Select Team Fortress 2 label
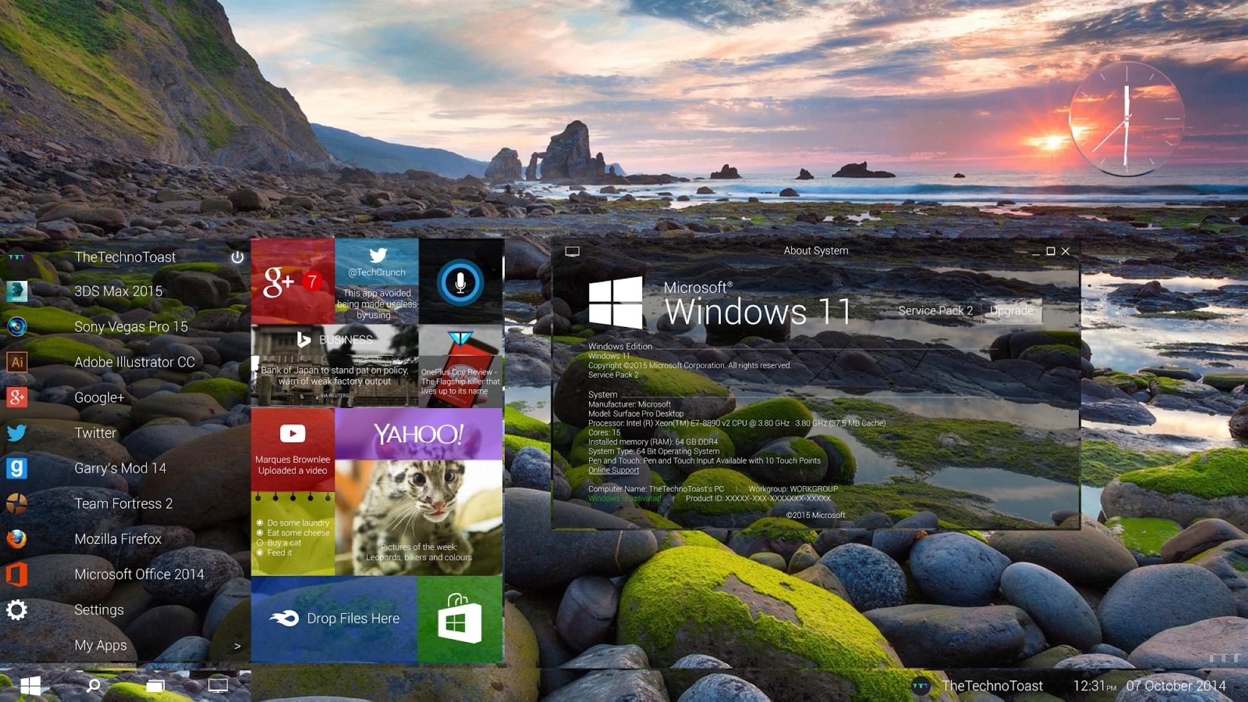1248x702 pixels. click(x=124, y=504)
